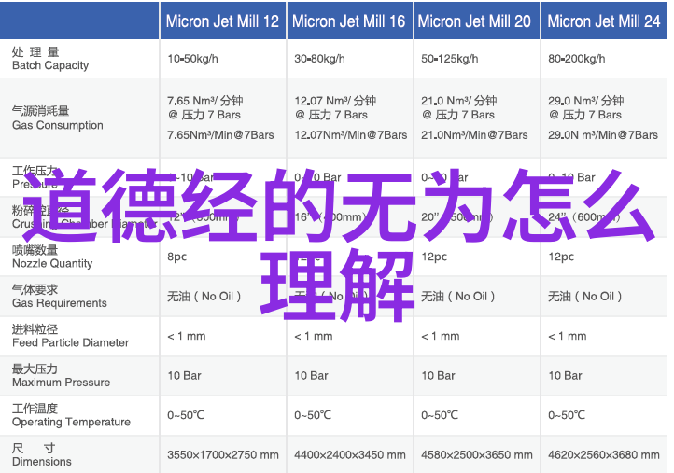Select the 3550x1700x2750 mm dimensions cell
Screen dimensions: 674x473
click(223, 454)
